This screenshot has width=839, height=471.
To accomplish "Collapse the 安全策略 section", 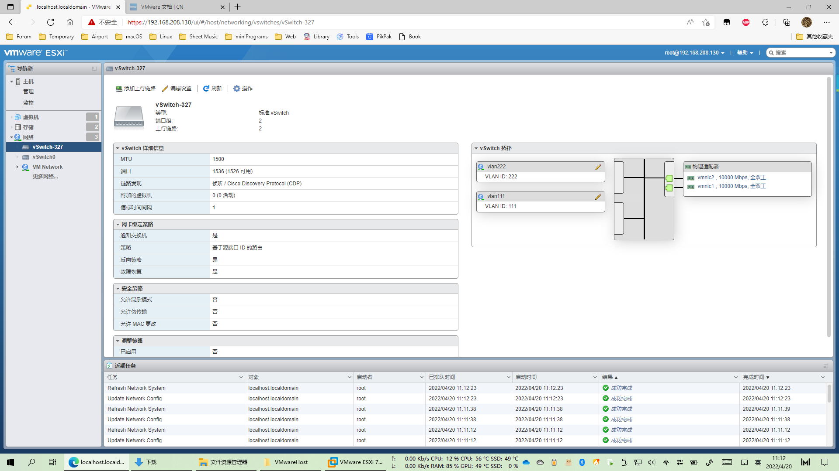I will (118, 289).
